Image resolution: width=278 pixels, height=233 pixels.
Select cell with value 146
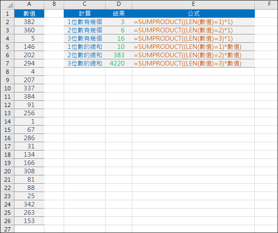[29, 47]
